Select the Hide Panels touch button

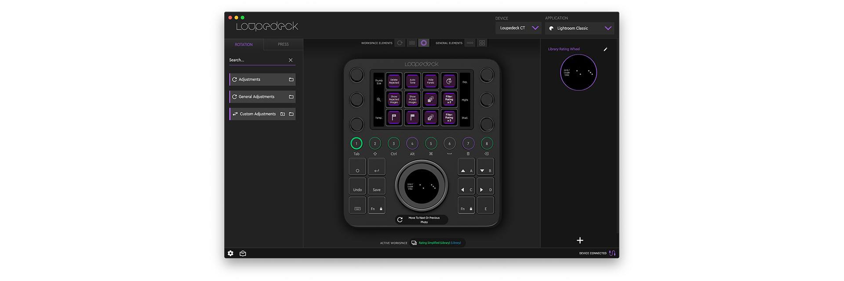pyautogui.click(x=431, y=81)
